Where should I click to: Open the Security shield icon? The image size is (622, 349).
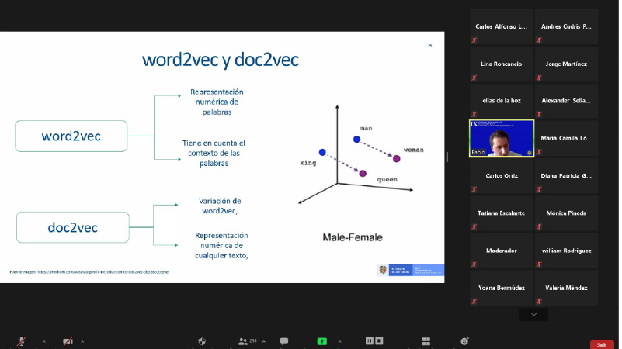coord(202,341)
